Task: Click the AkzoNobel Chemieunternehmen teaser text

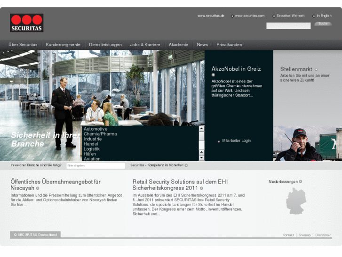Action: click(x=237, y=88)
